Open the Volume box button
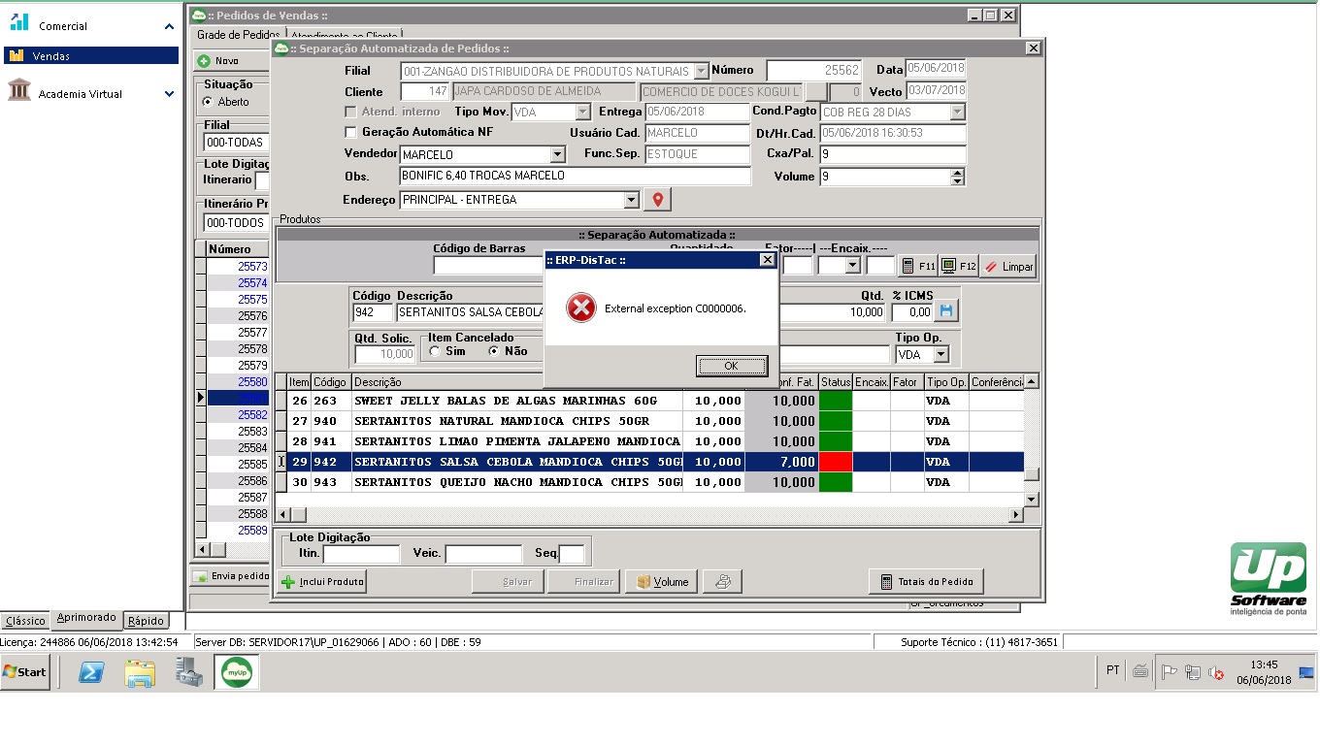The image size is (1320, 745). click(x=662, y=582)
